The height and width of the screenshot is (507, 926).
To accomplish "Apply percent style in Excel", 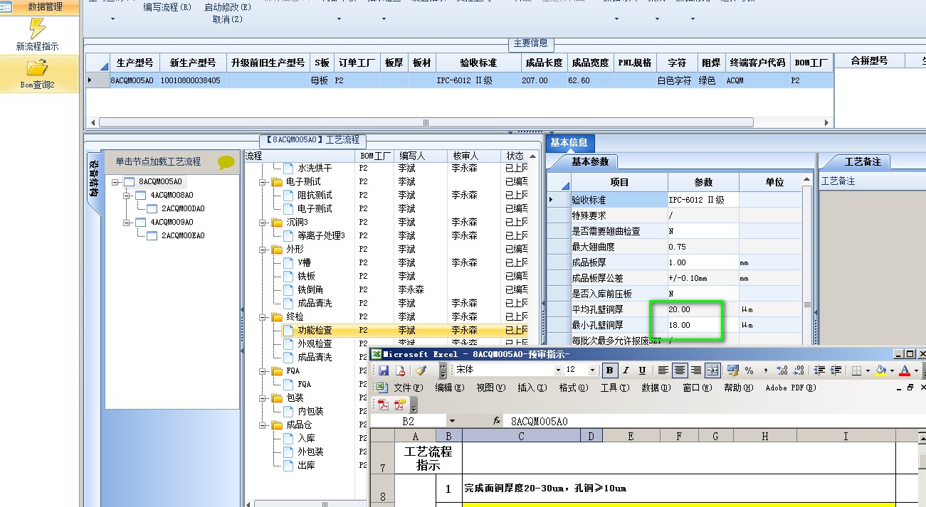I will click(749, 370).
